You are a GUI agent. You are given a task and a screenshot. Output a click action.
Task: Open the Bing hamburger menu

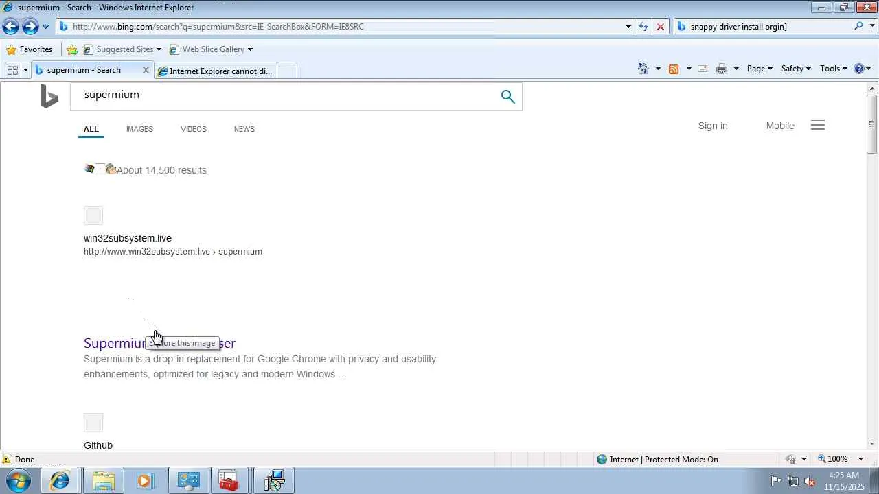818,125
